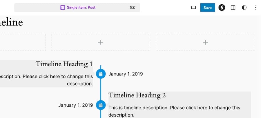This screenshot has width=261, height=118.
Task: Click the Save button
Action: tap(207, 8)
